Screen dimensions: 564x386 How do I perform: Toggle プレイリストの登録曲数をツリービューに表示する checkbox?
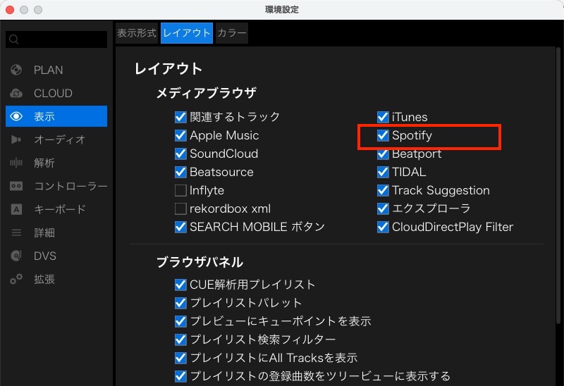point(180,376)
